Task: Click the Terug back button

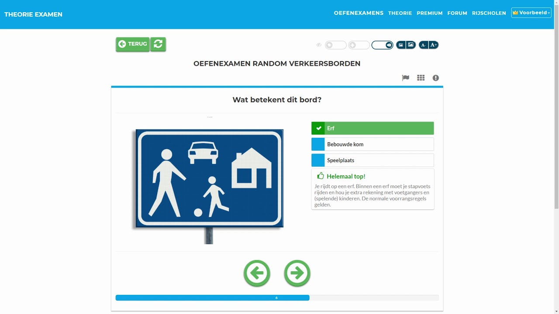Action: tap(133, 44)
